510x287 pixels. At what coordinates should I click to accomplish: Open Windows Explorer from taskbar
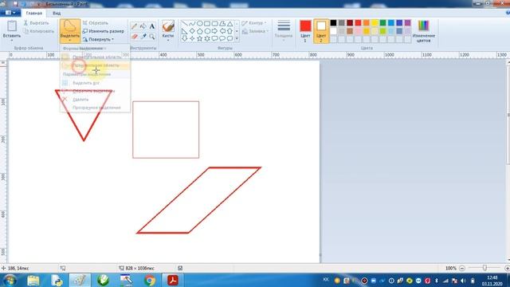(33, 280)
